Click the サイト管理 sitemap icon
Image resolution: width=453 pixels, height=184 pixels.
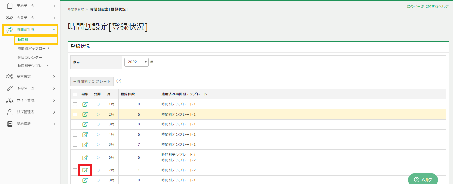click(x=10, y=100)
